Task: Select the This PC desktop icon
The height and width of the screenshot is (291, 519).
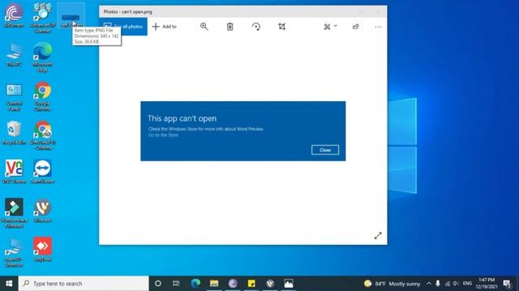Action: click(x=14, y=55)
